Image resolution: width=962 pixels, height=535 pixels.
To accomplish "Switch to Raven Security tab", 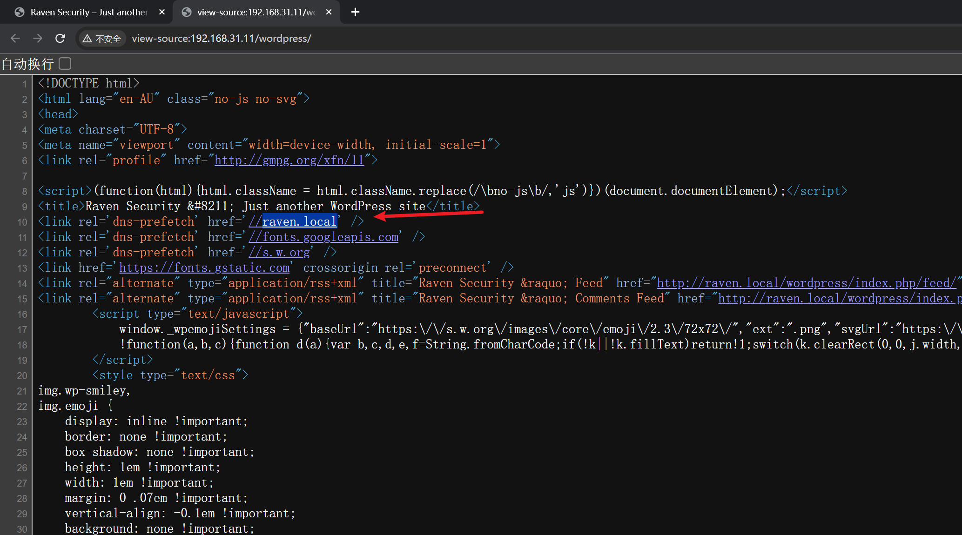I will tap(88, 12).
